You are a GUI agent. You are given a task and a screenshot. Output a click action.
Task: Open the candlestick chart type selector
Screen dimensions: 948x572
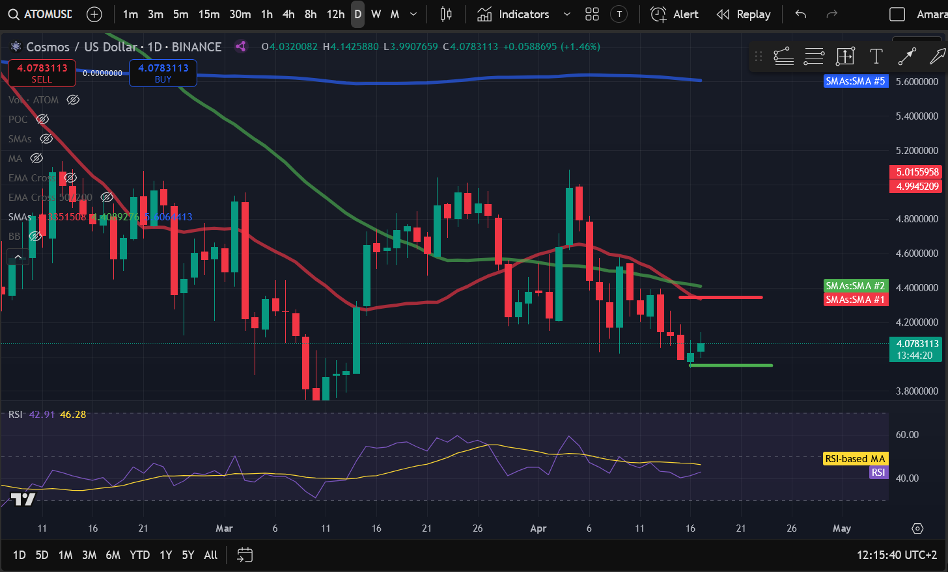coord(446,14)
